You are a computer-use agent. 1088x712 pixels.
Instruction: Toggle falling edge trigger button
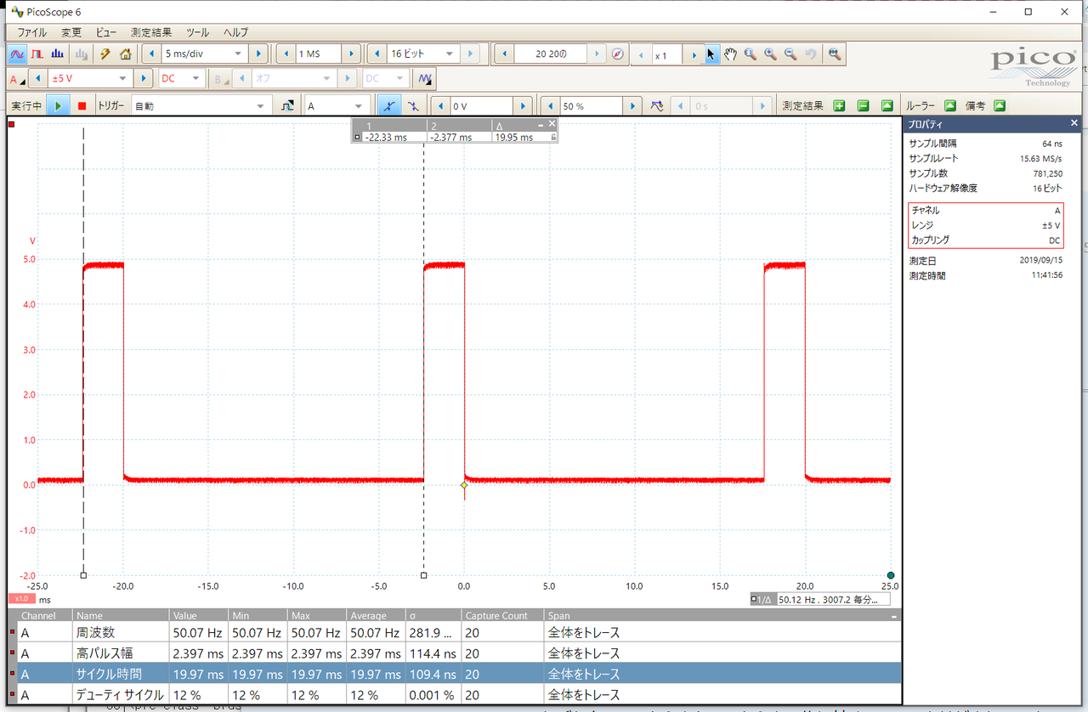coord(413,106)
